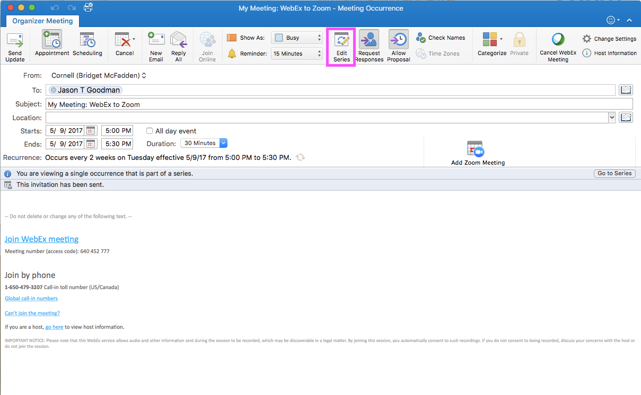Open the smiley feedback menu
641x395 pixels.
click(x=613, y=20)
